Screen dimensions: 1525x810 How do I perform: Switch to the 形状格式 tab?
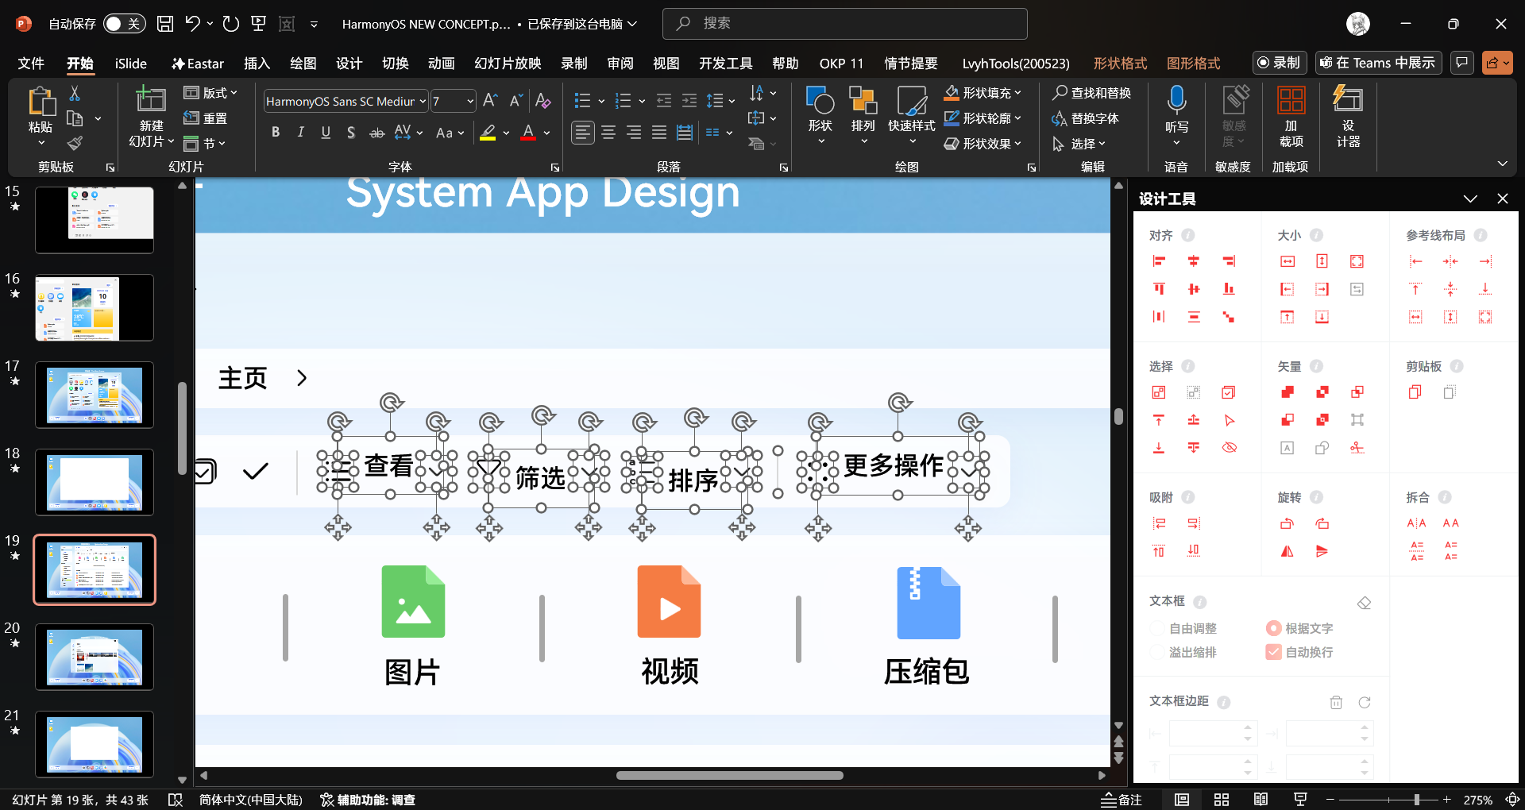coord(1120,64)
